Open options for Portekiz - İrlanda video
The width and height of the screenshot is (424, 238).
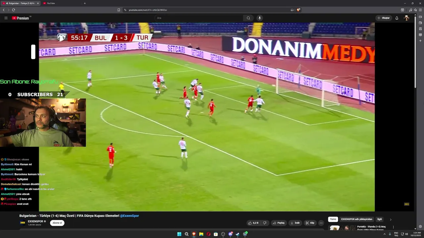click(x=394, y=227)
